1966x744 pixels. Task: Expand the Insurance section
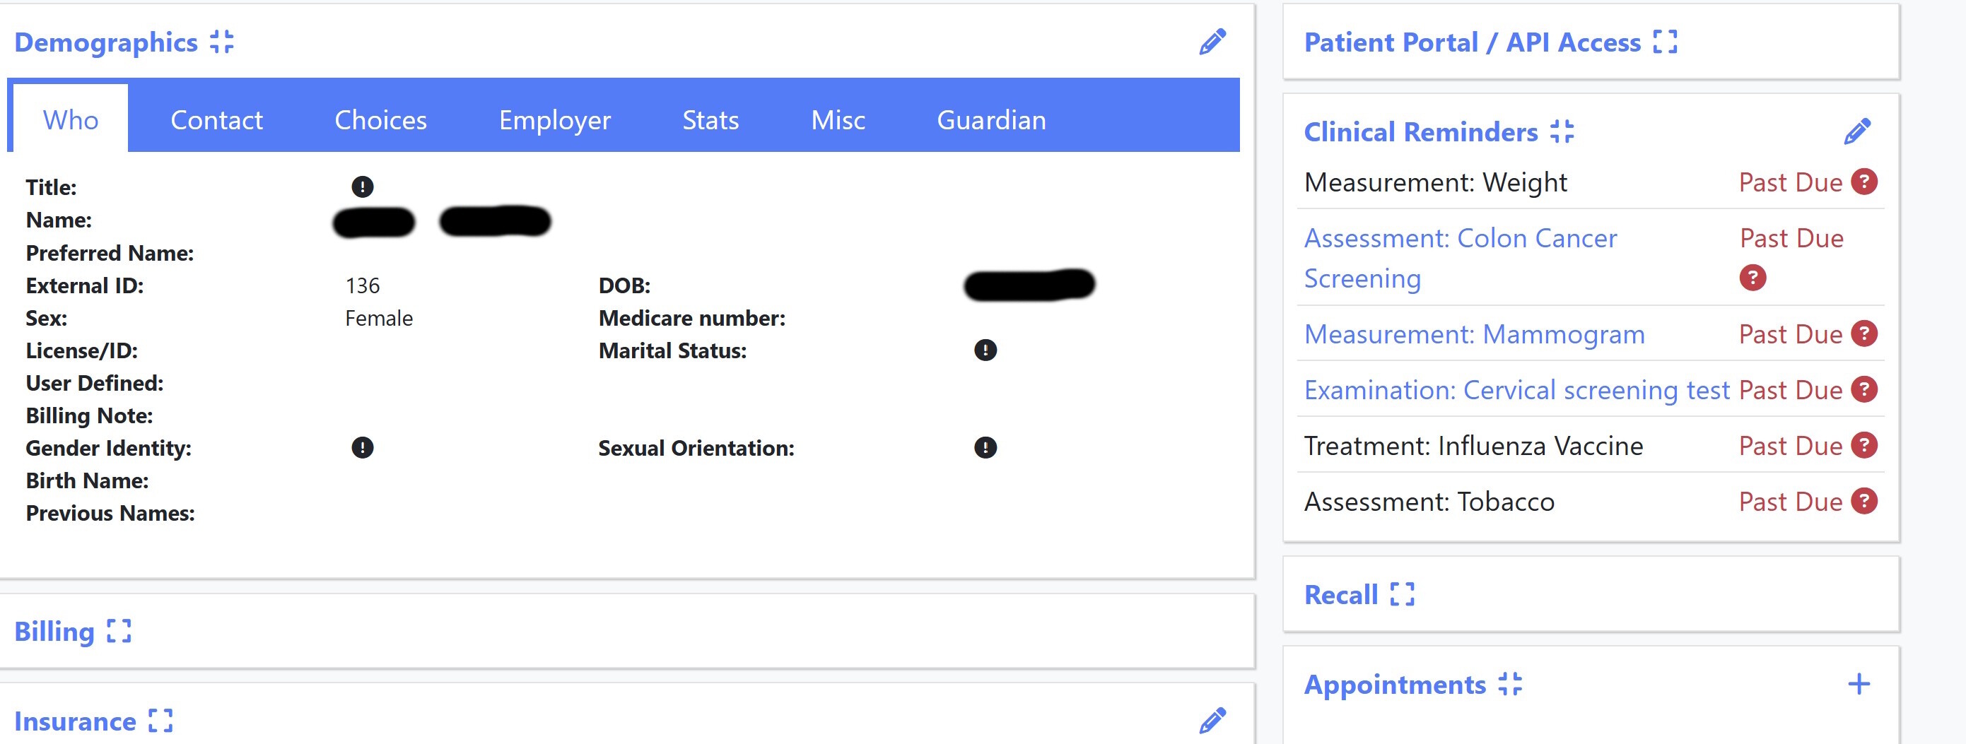coord(160,721)
